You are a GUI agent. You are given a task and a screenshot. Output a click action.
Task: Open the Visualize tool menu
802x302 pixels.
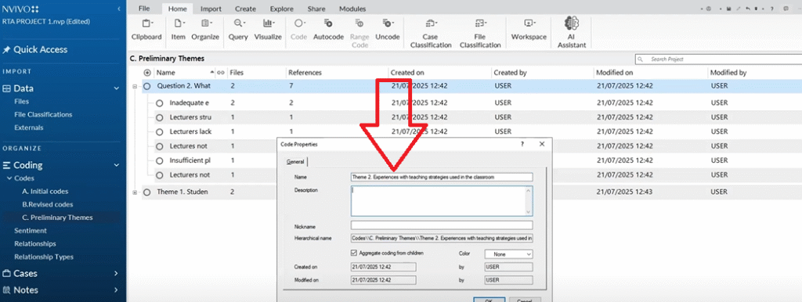pyautogui.click(x=268, y=30)
